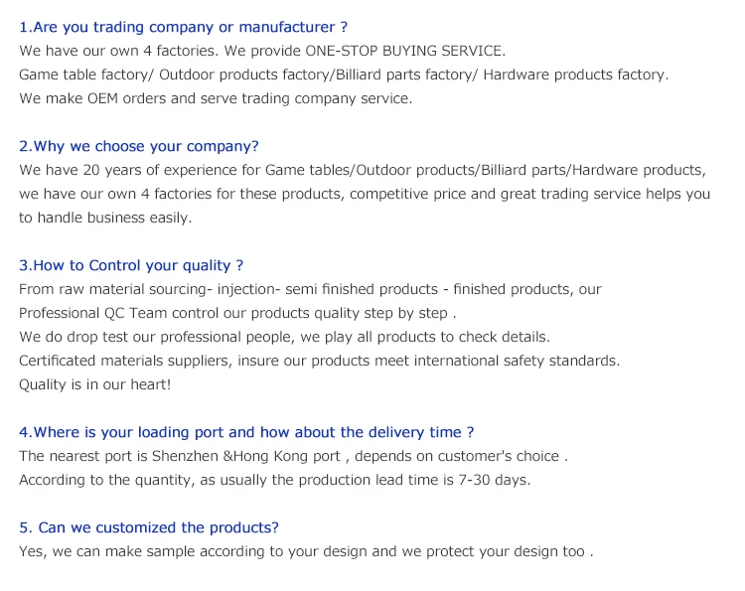Select the 'How to Control your quality' heading
The width and height of the screenshot is (745, 591).
[x=131, y=265]
